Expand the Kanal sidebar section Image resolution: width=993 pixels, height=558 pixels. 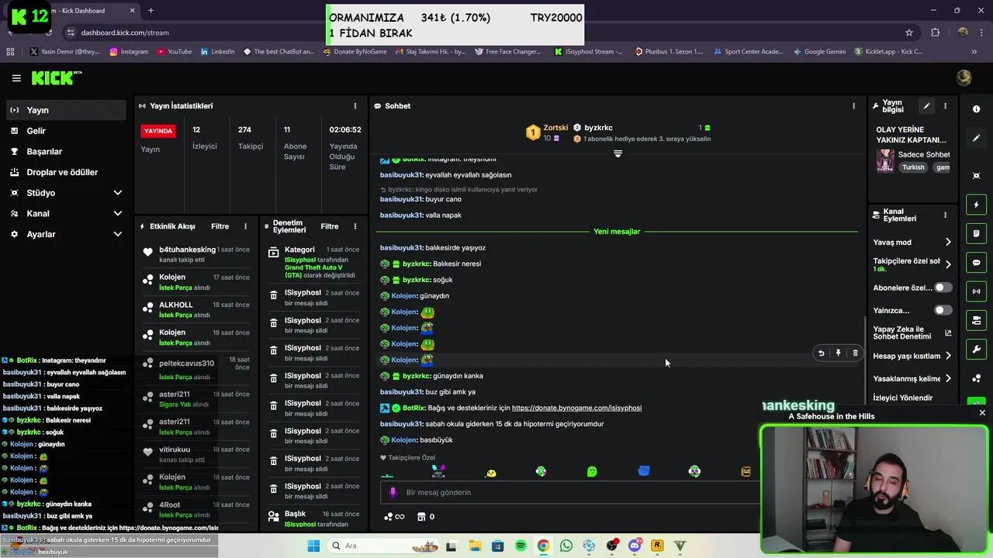65,213
